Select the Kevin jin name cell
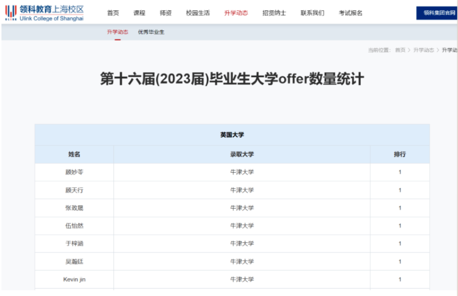The image size is (458, 296). [74, 280]
